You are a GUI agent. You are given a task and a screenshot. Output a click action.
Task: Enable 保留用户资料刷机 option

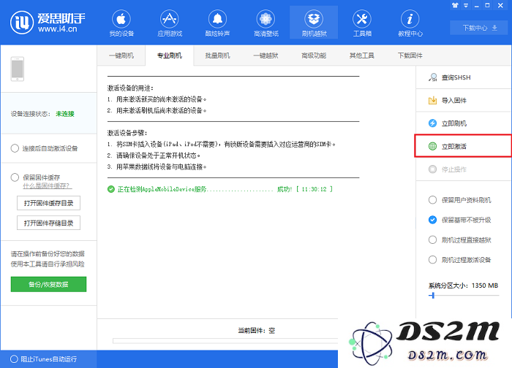tap(432, 200)
